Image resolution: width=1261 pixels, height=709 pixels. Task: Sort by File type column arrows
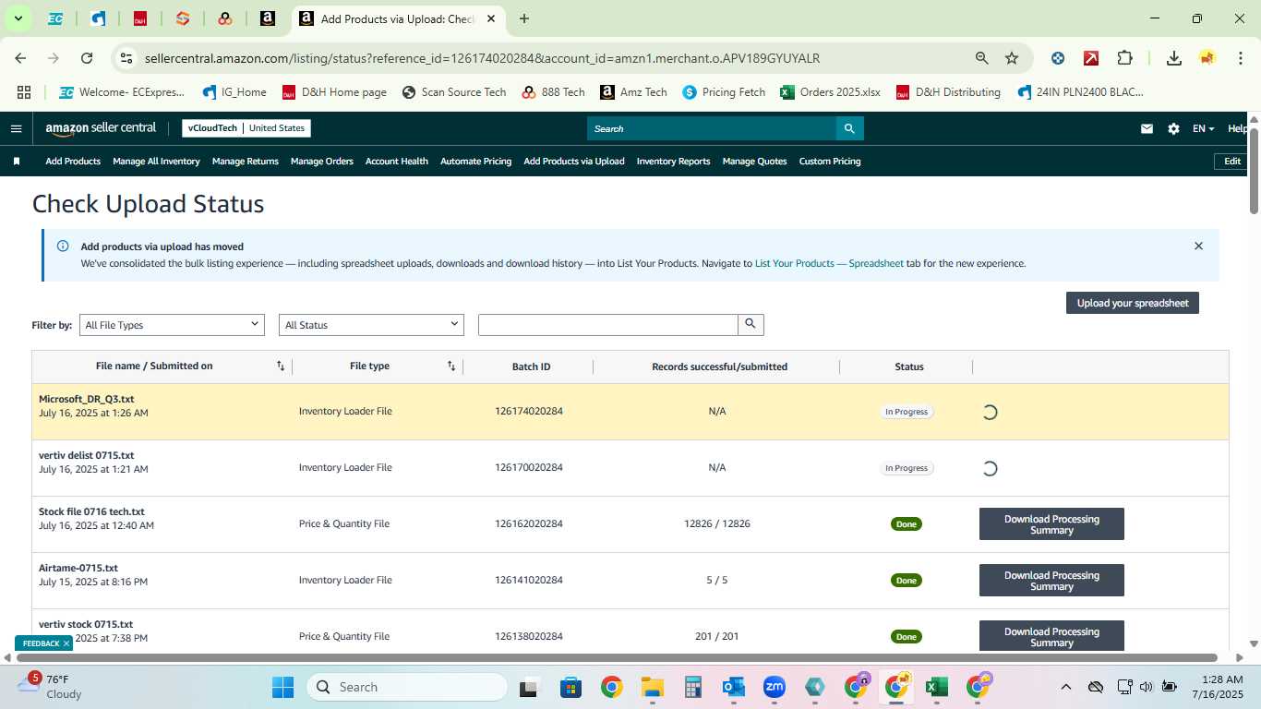click(451, 367)
